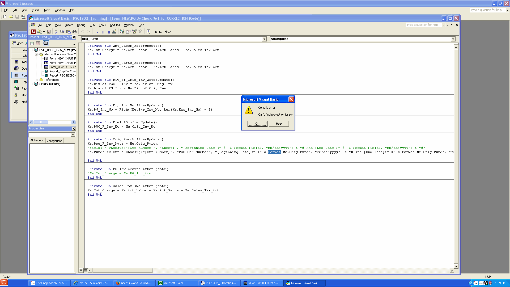The image size is (510, 287).
Task: Click the Find binoculars icon
Action: (x=75, y=32)
